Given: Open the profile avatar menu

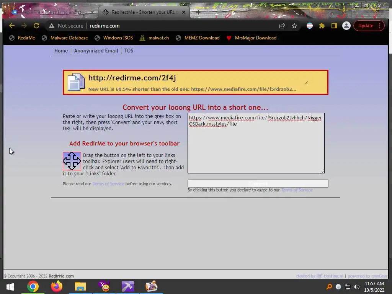Looking at the screenshot, I should (346, 26).
